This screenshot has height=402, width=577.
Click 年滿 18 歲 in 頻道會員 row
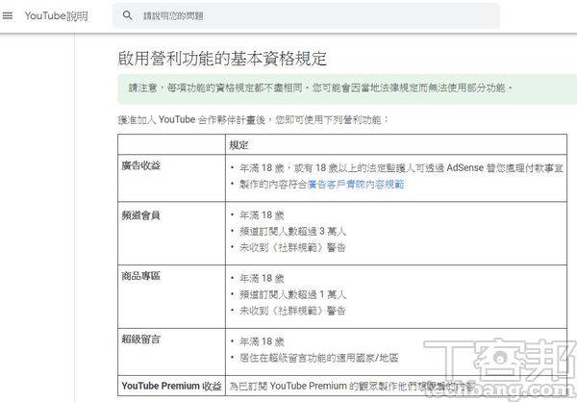click(262, 215)
